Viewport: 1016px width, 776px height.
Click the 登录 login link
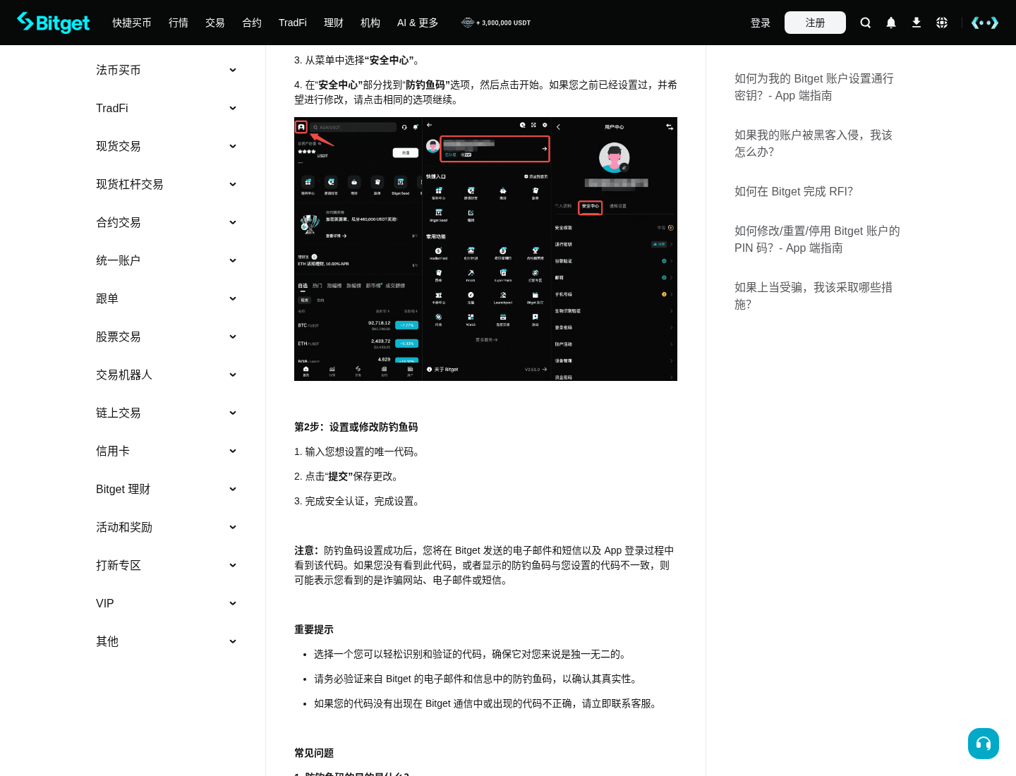[x=761, y=23]
